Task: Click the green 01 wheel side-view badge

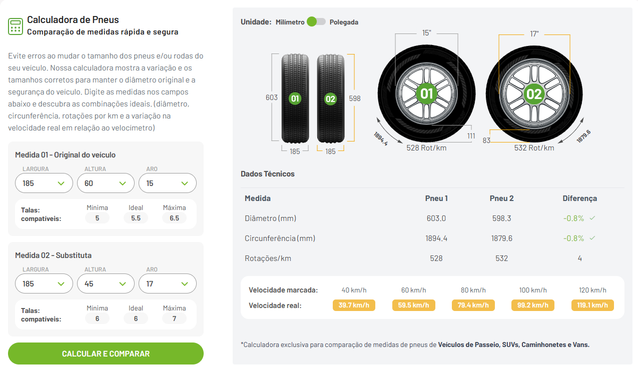Action: tap(426, 93)
